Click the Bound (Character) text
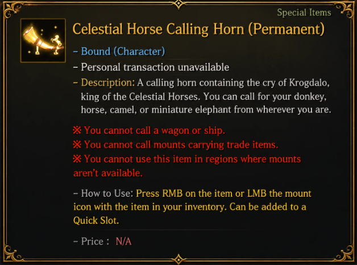357x265 pixels. click(x=123, y=51)
